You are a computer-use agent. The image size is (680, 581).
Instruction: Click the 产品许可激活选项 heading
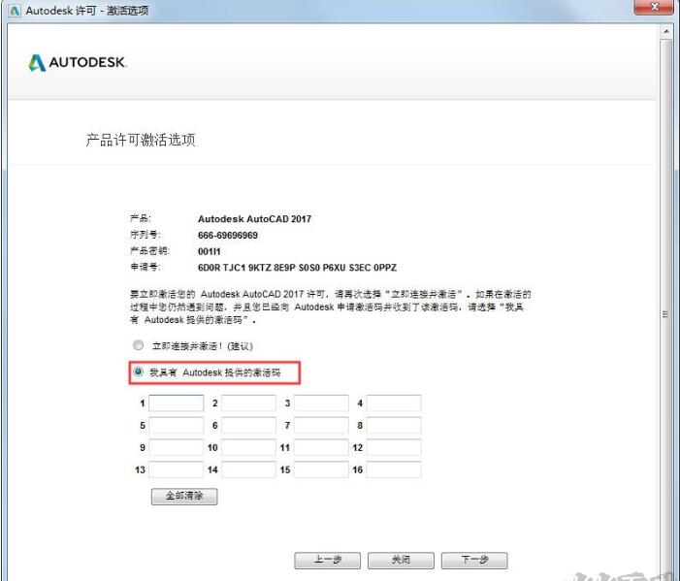141,140
